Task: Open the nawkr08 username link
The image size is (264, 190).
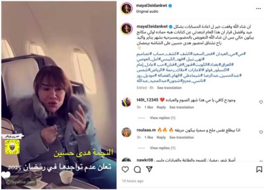Action: [x=145, y=160]
